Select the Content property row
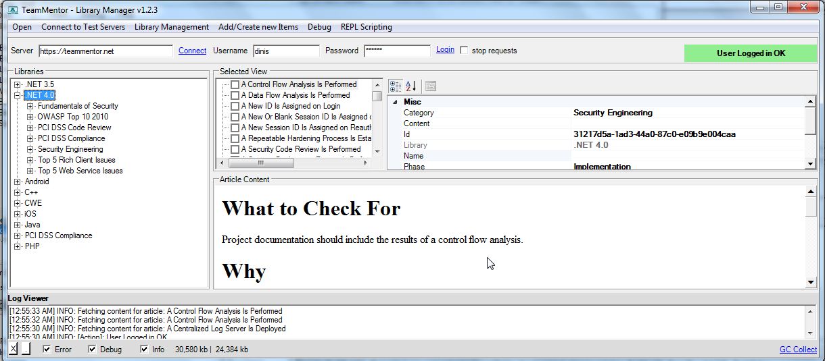825x361 pixels. pyautogui.click(x=596, y=123)
